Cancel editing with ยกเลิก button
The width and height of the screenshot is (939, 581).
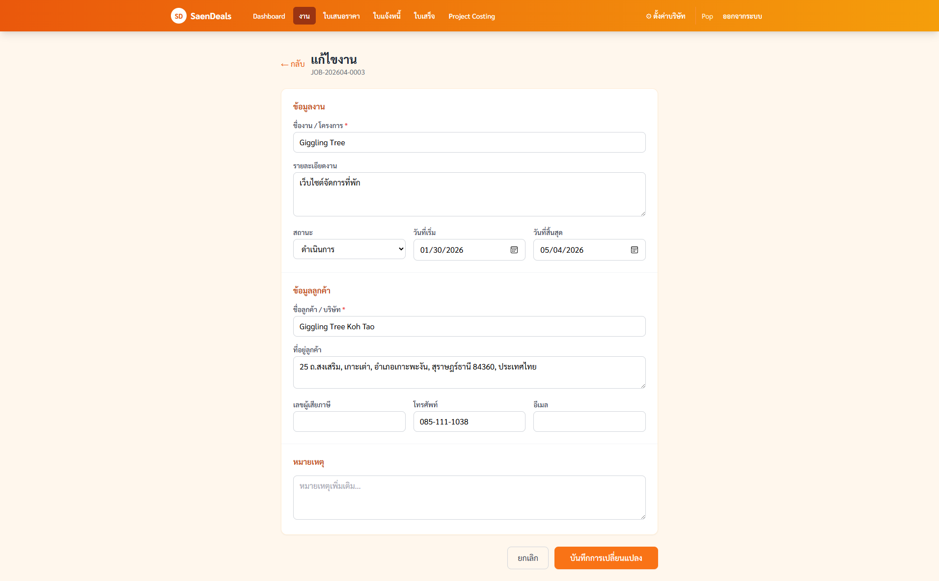click(x=528, y=558)
